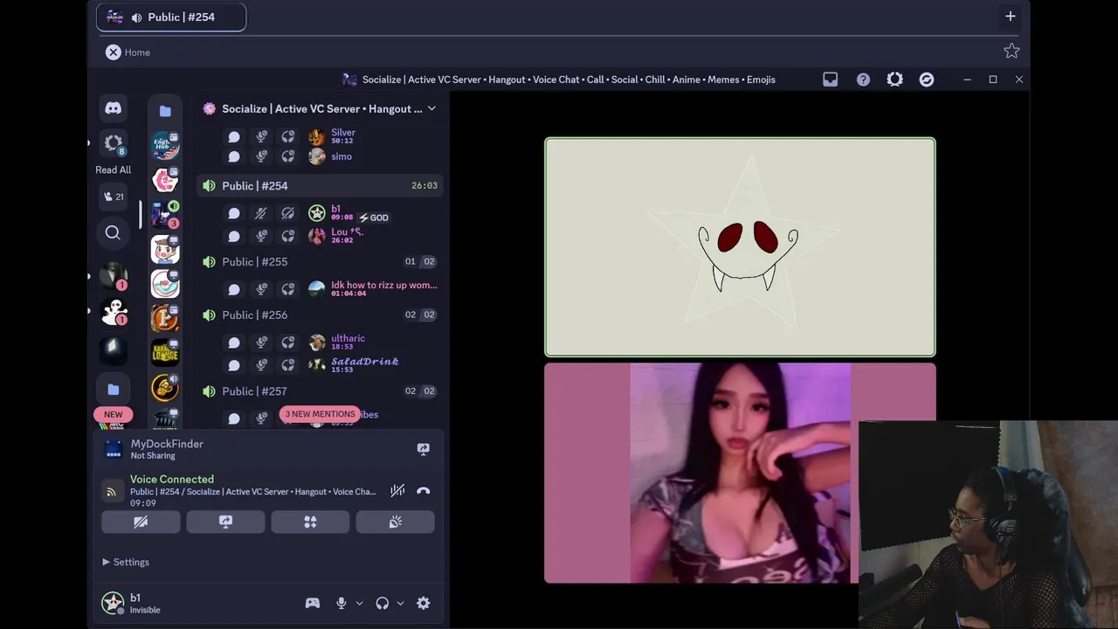Open the ghost avatar server with 1 badge
The image size is (1118, 629).
tap(114, 312)
